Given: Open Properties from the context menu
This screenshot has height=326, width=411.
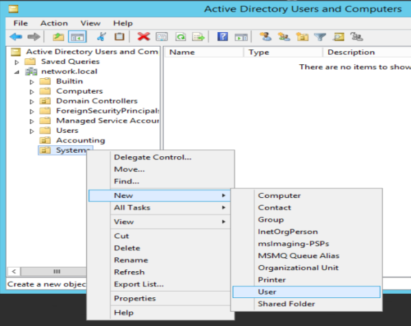Looking at the screenshot, I should tap(160, 298).
